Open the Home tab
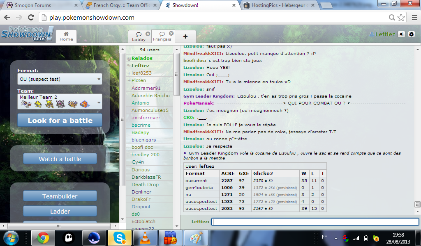 [66, 36]
